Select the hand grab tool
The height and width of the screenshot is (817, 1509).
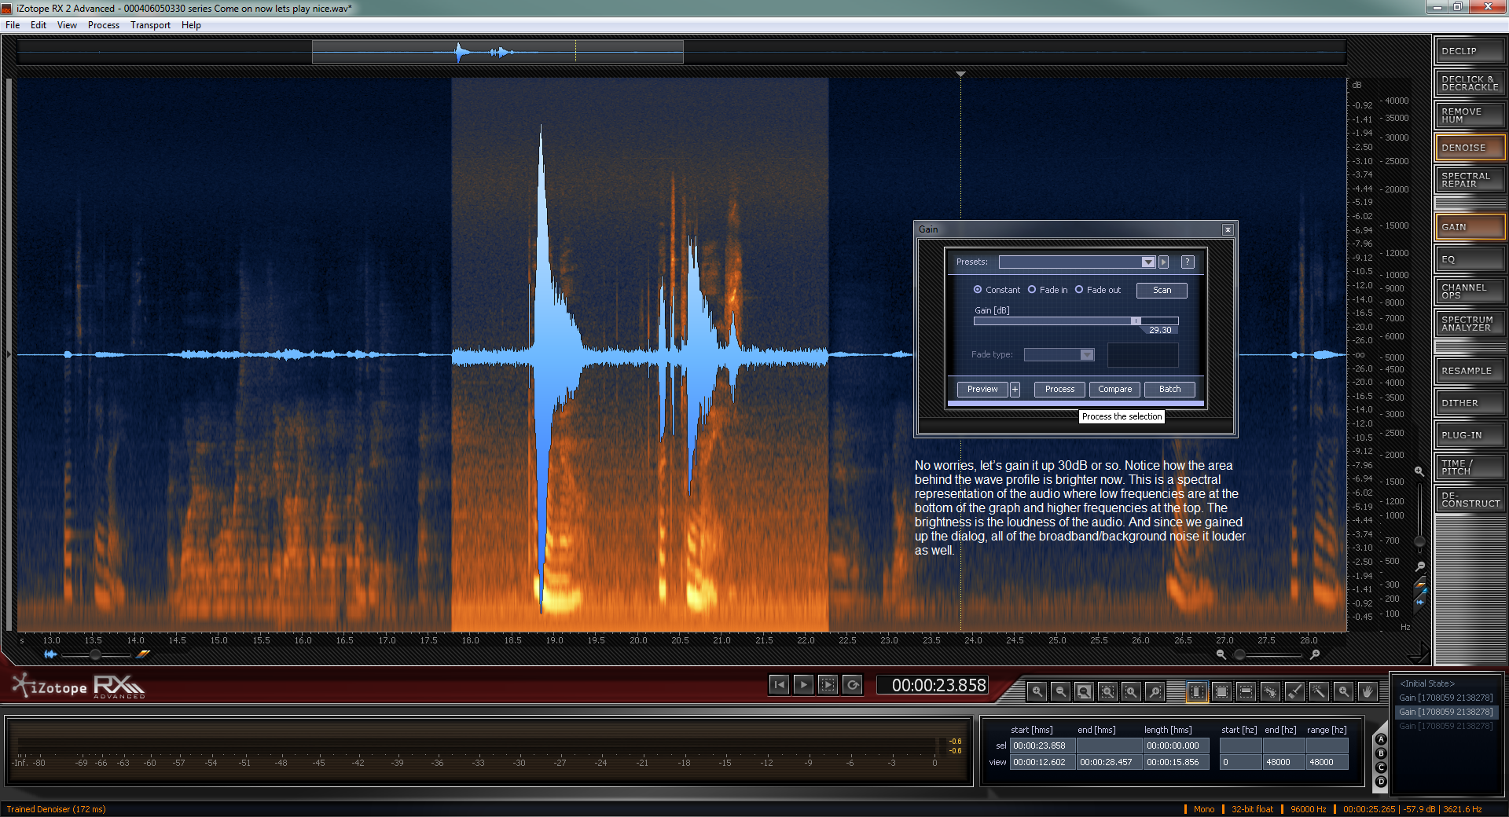click(1368, 691)
